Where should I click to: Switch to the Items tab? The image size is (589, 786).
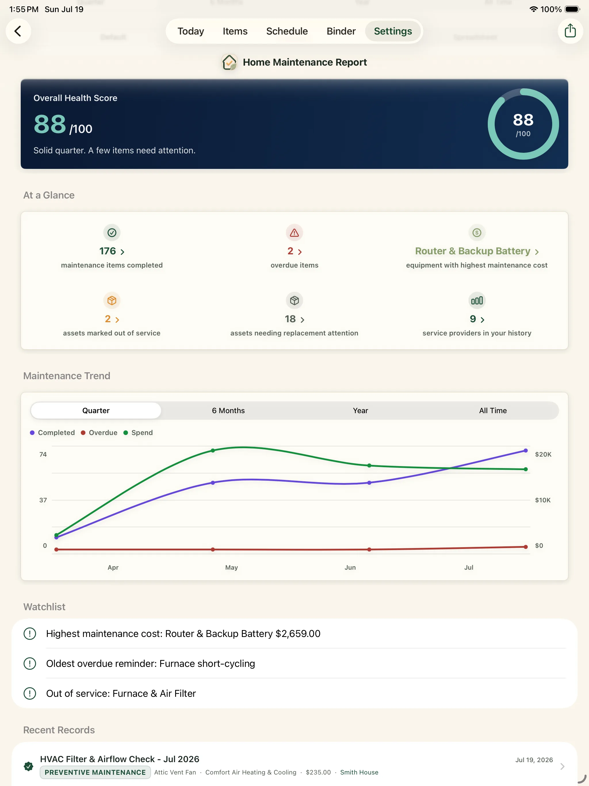coord(235,31)
